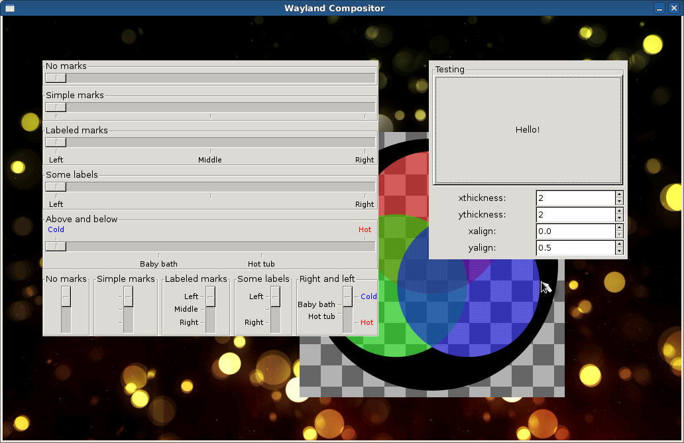
Task: Click the application icon in the titlebar
Action: 9,8
